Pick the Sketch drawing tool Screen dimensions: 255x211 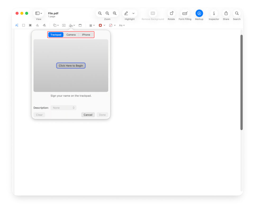tap(37, 25)
